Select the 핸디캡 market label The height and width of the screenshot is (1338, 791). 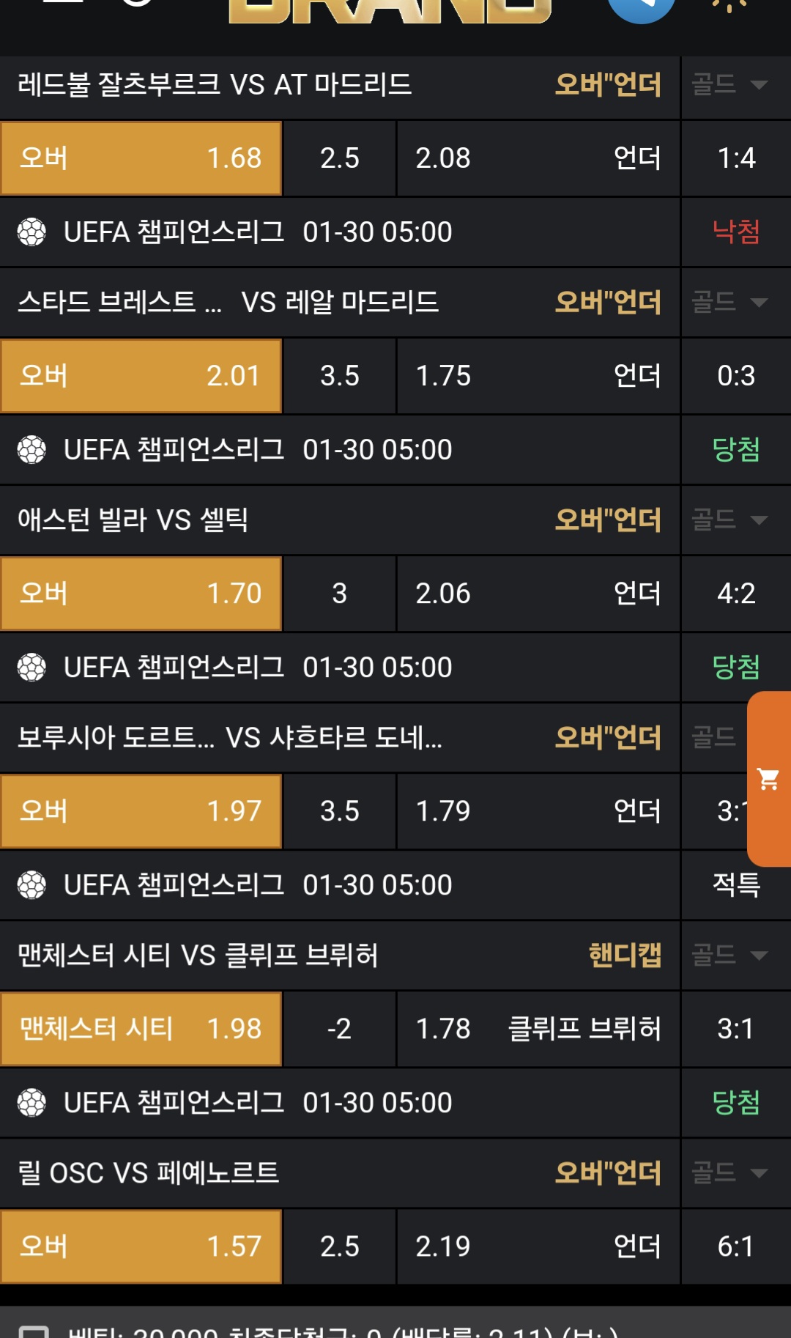pos(625,956)
